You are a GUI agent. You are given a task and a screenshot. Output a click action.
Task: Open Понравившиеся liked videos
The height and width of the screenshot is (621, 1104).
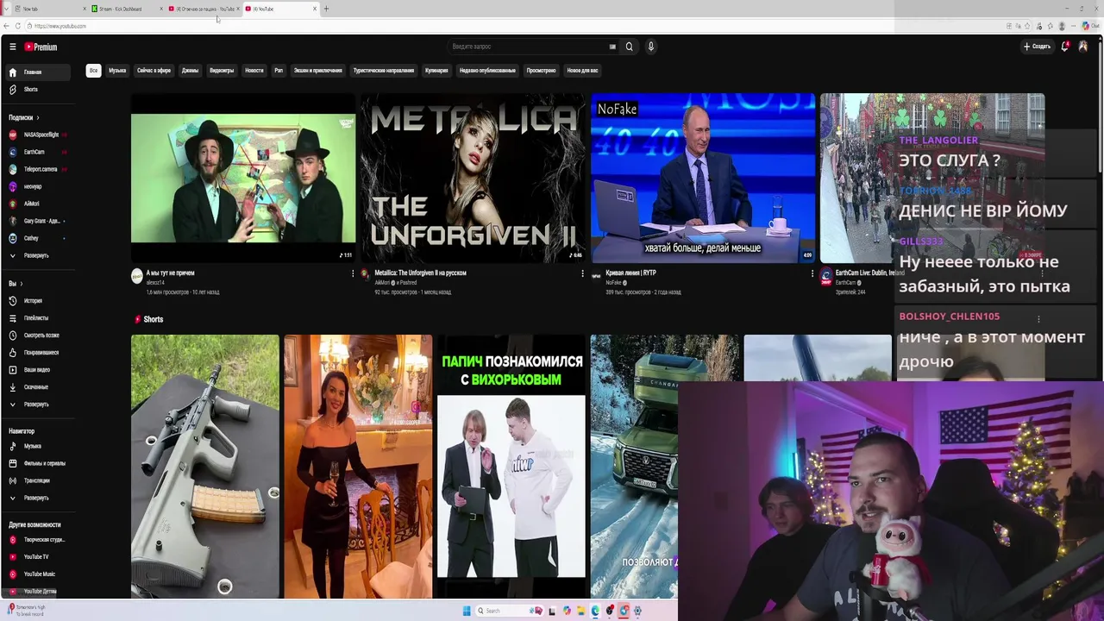(41, 353)
